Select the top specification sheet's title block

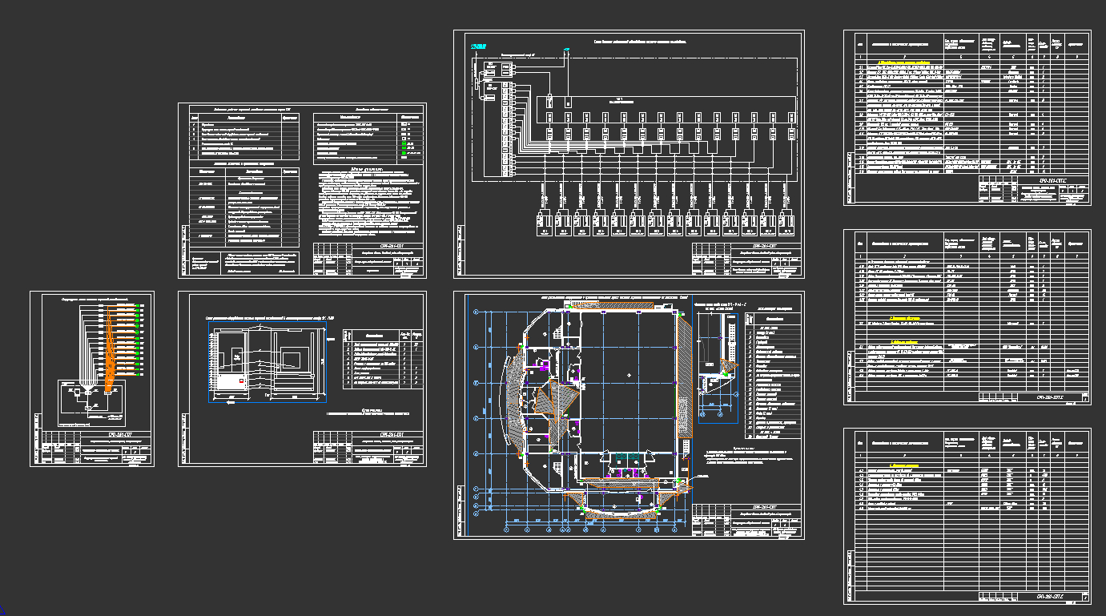[x=1033, y=191]
